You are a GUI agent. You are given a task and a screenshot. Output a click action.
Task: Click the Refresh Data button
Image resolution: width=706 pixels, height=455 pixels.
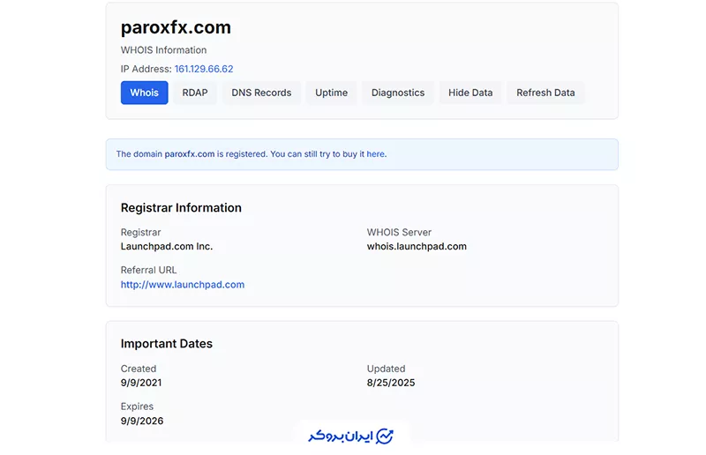(x=545, y=93)
